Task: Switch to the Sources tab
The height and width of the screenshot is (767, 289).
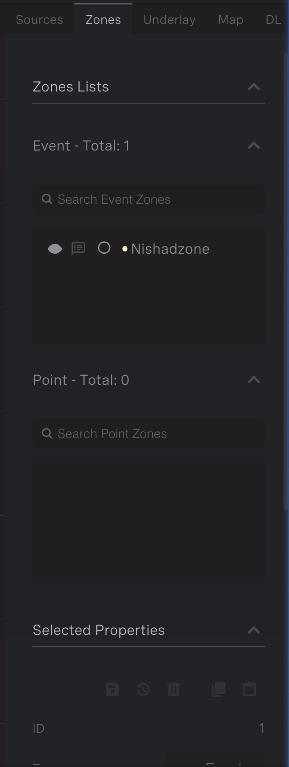Action: [x=39, y=19]
